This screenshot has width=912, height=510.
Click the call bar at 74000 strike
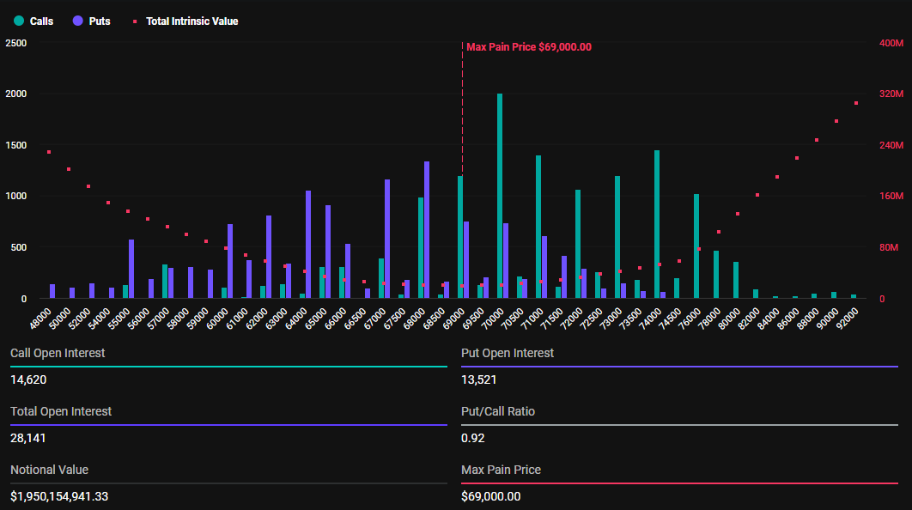(x=657, y=224)
